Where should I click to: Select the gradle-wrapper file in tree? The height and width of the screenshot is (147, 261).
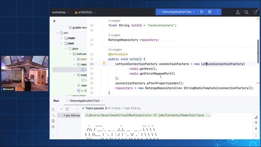pos(78,27)
